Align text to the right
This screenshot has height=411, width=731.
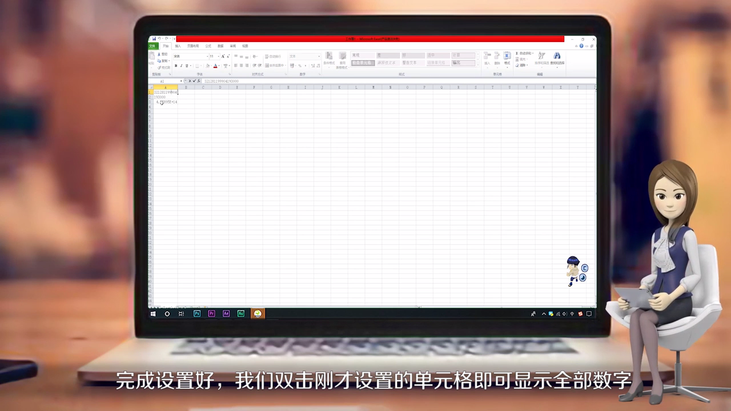pos(247,66)
